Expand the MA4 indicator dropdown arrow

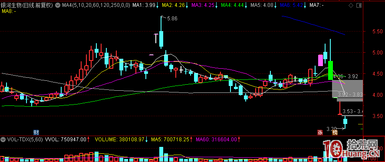[58, 5]
